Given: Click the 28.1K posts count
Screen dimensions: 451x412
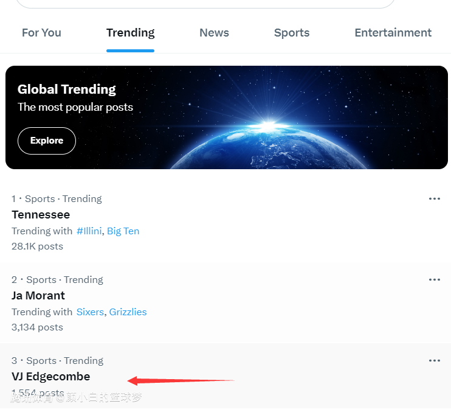Looking at the screenshot, I should coord(37,246).
